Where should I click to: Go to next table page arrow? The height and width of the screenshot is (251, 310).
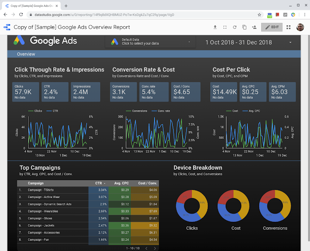click(155, 248)
